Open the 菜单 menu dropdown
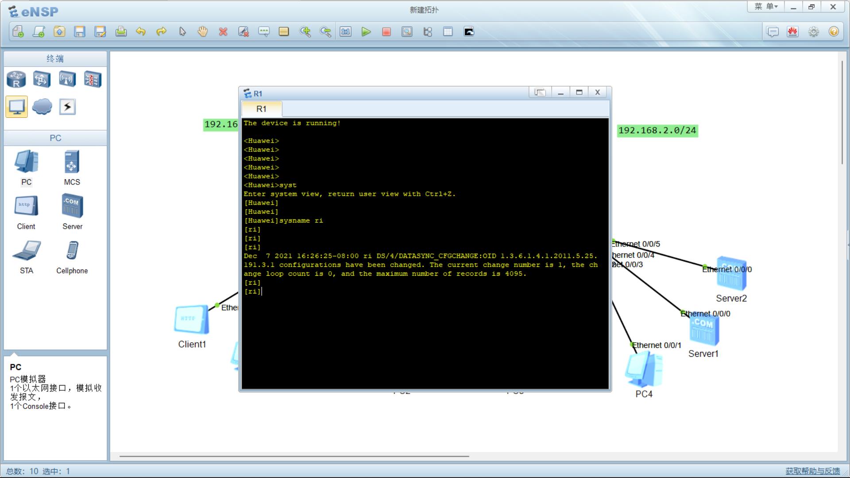 tap(766, 7)
